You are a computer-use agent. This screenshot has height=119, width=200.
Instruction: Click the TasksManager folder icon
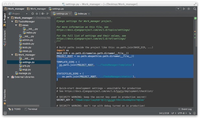click(x=17, y=21)
